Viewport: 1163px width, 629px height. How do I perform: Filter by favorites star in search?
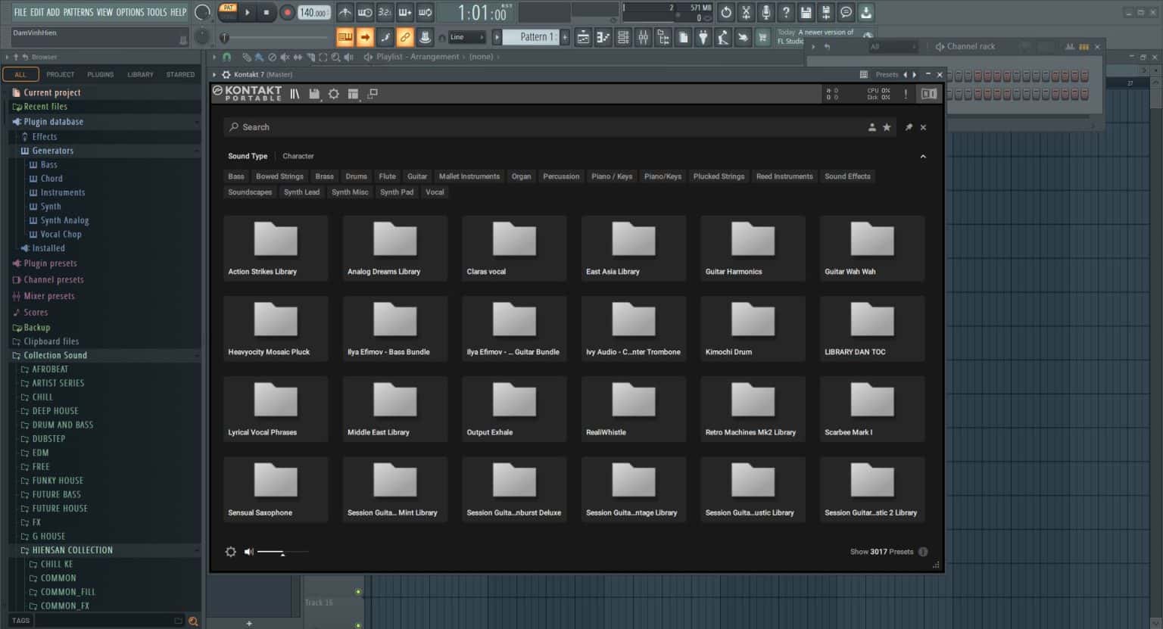tap(887, 127)
